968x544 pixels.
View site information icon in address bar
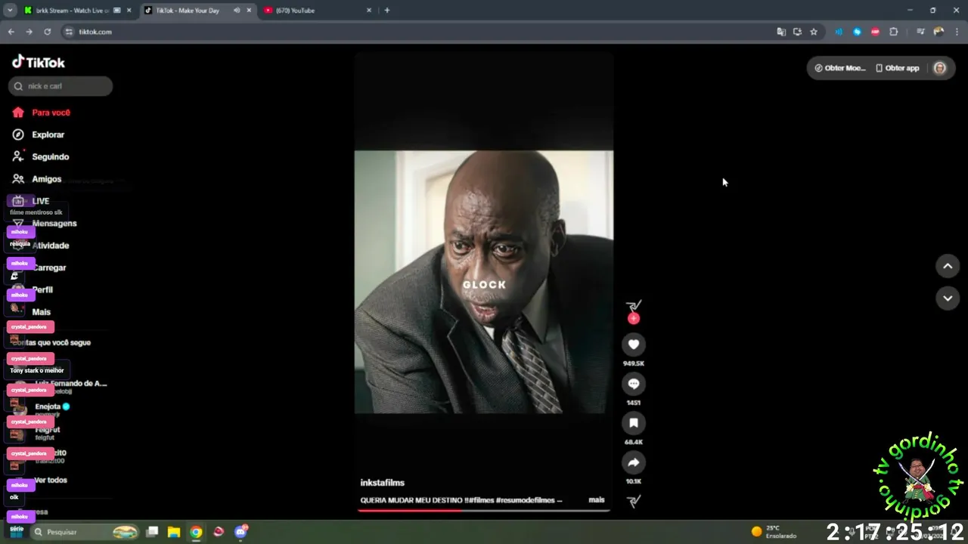point(69,32)
